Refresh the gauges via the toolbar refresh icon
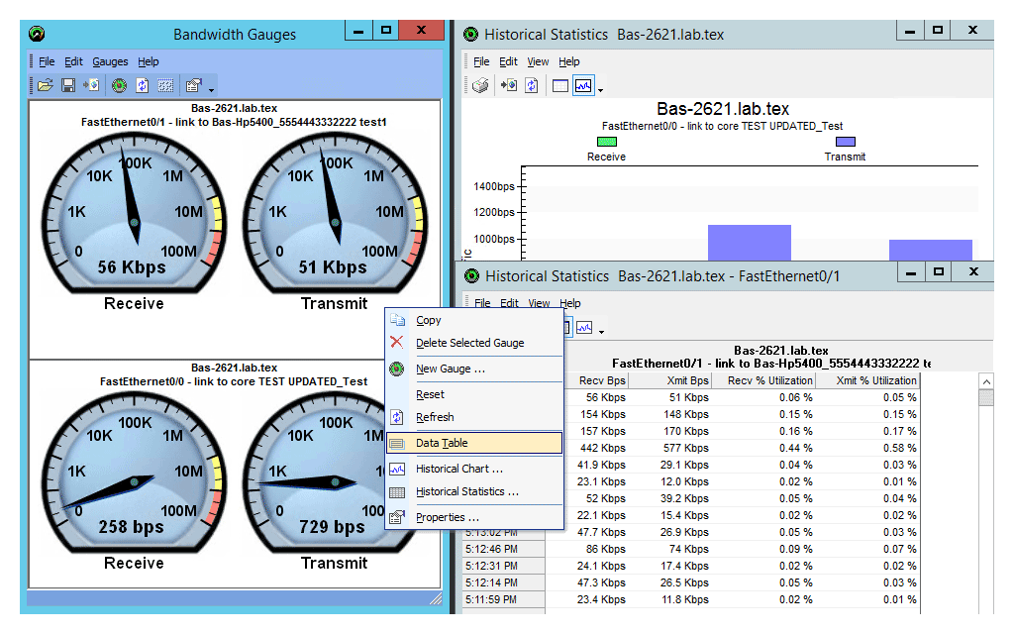This screenshot has height=634, width=1014. tap(142, 85)
